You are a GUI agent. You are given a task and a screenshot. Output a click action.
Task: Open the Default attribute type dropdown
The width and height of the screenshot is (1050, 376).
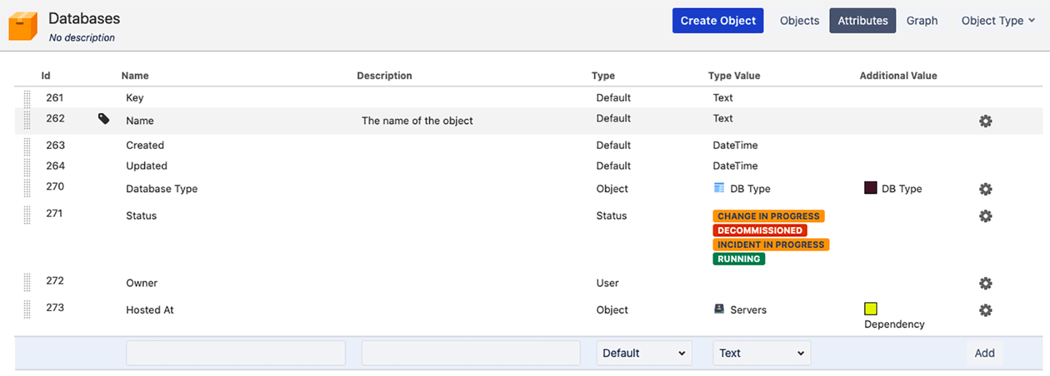(x=643, y=353)
